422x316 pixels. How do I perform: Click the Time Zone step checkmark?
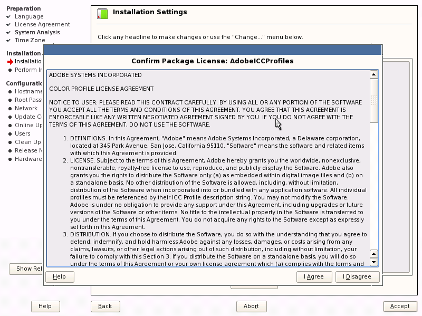coord(8,41)
